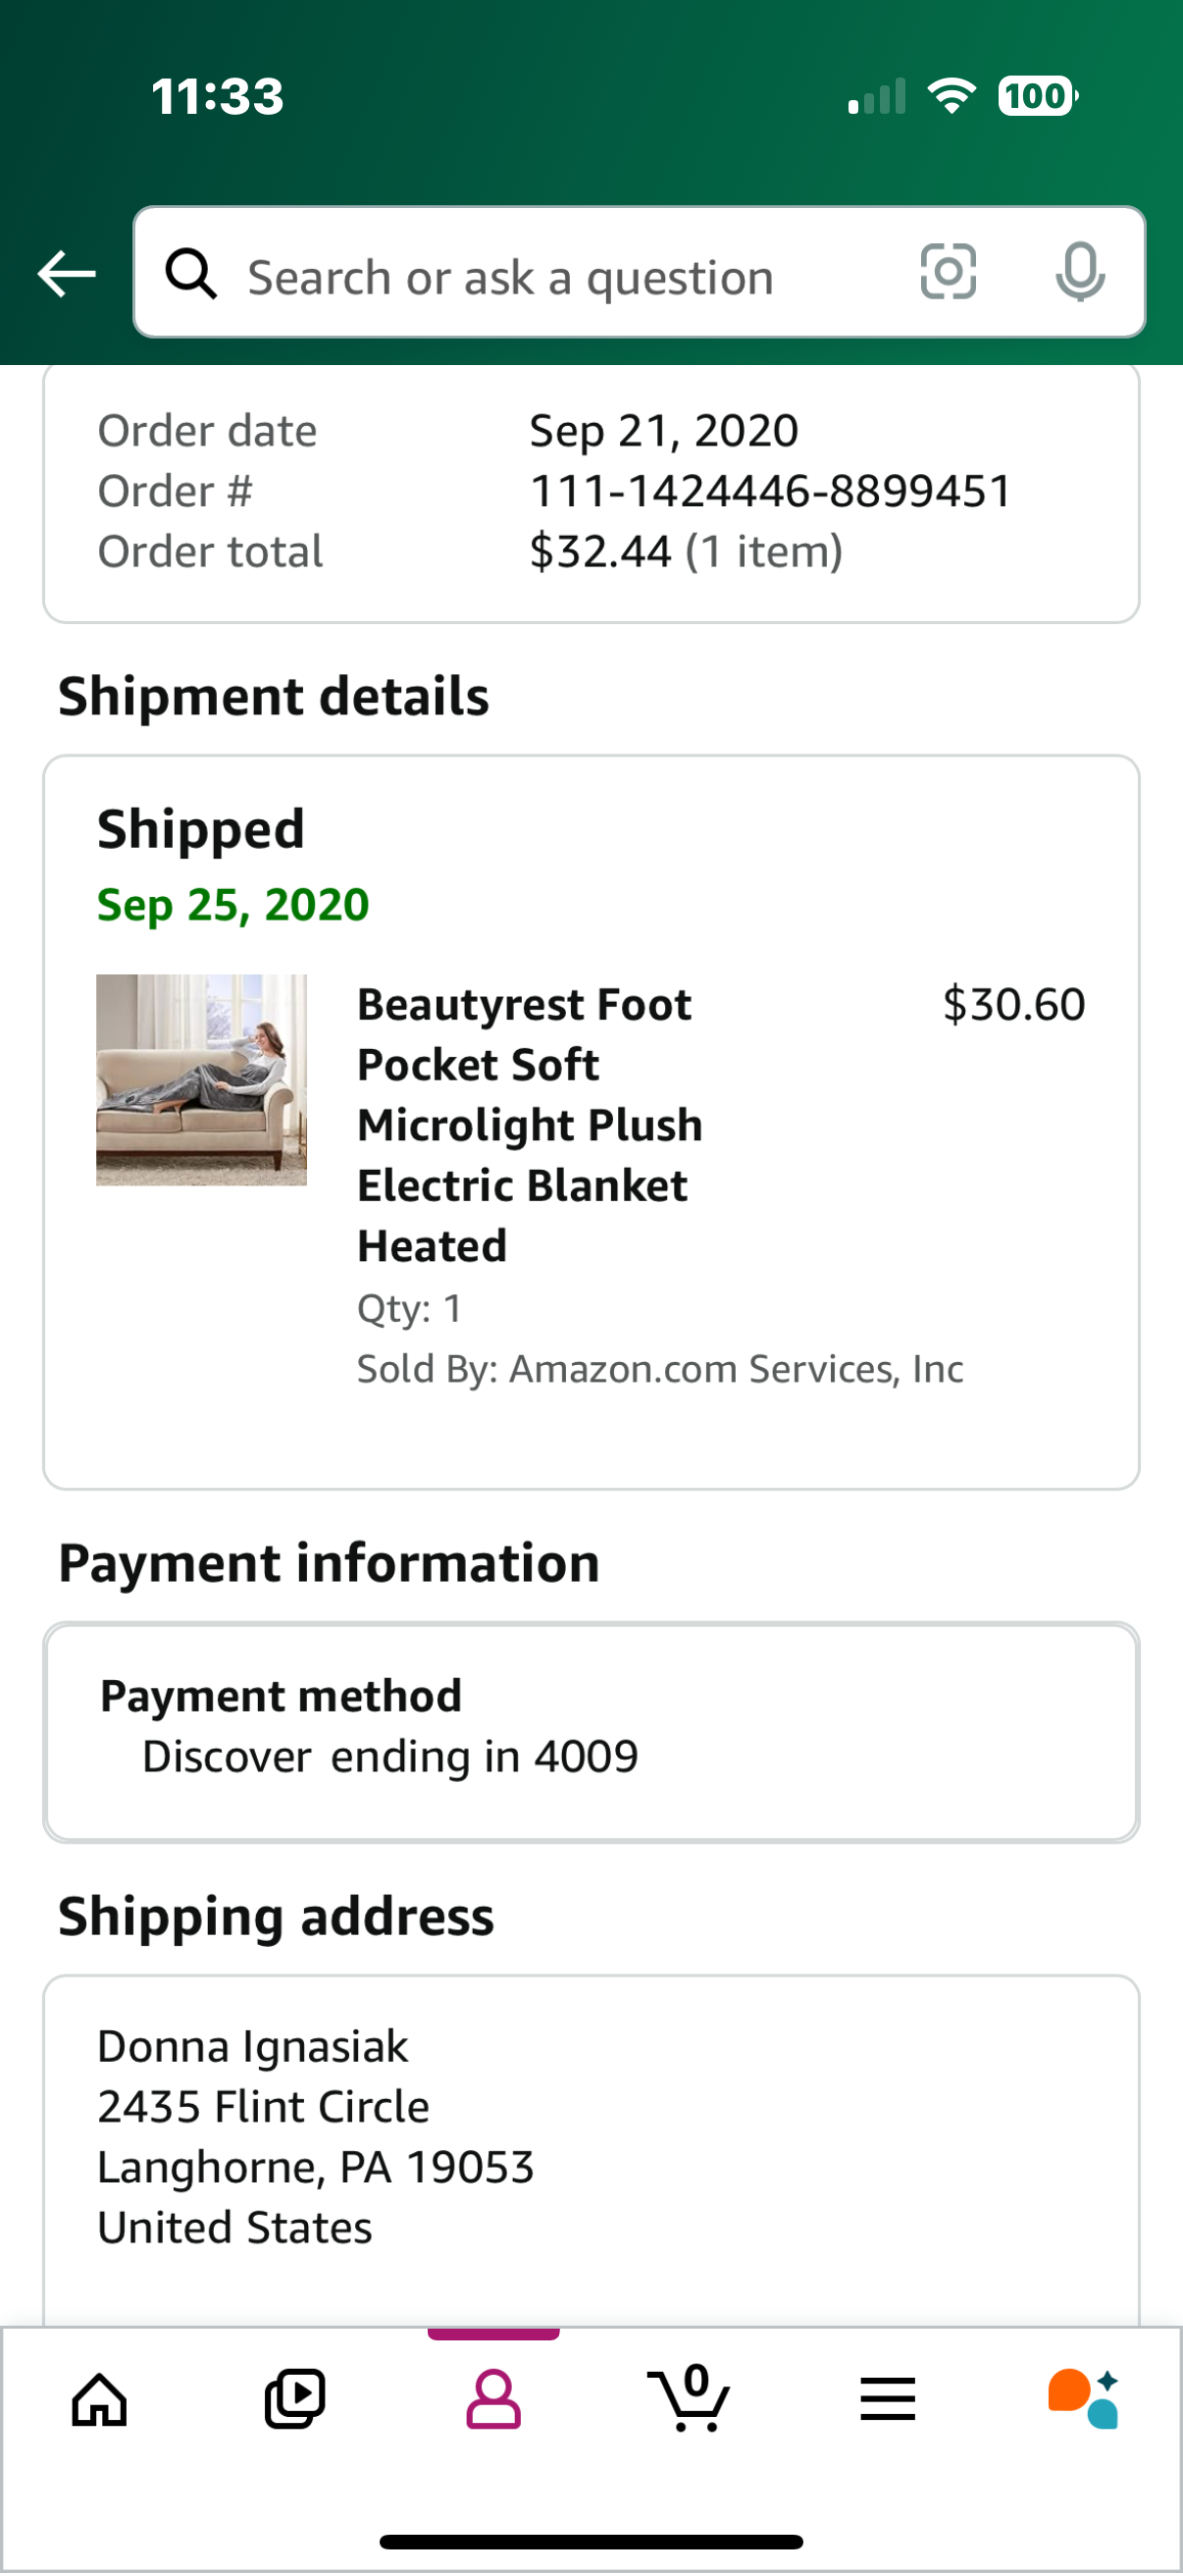The image size is (1183, 2573).
Task: Launch the Rufus AI assistant icon
Action: 1083,2398
